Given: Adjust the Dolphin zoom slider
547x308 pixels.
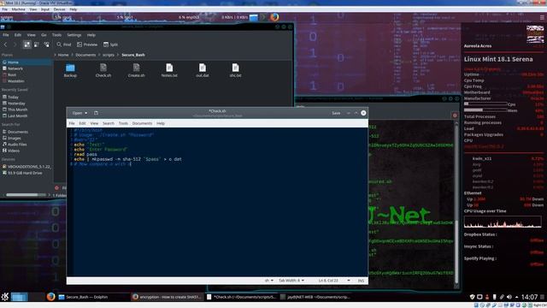Looking at the screenshot, I should click(26, 195).
